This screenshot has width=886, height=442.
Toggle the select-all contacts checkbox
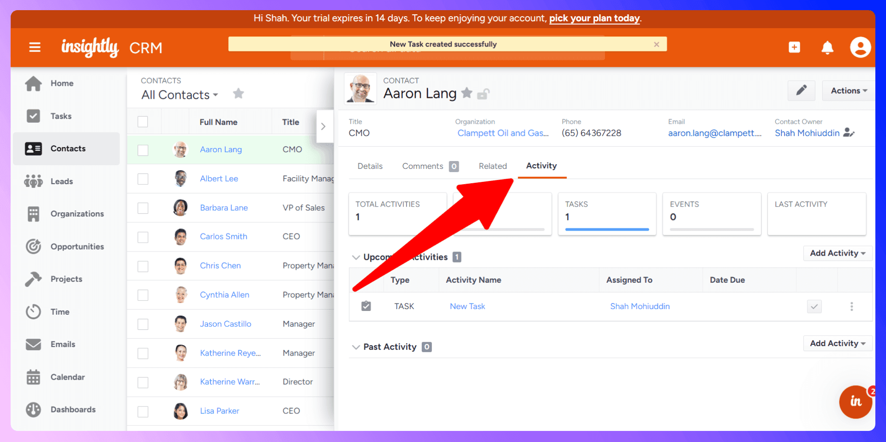143,122
